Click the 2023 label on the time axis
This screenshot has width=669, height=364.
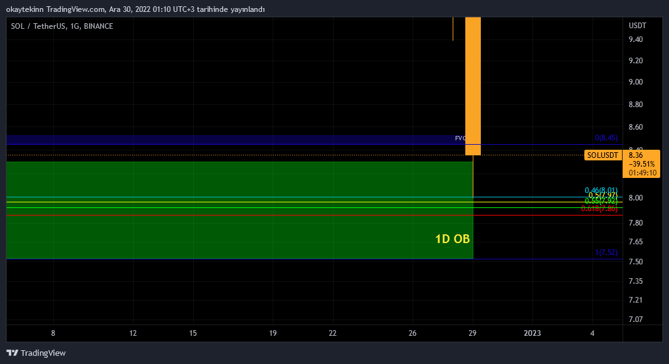(x=532, y=333)
